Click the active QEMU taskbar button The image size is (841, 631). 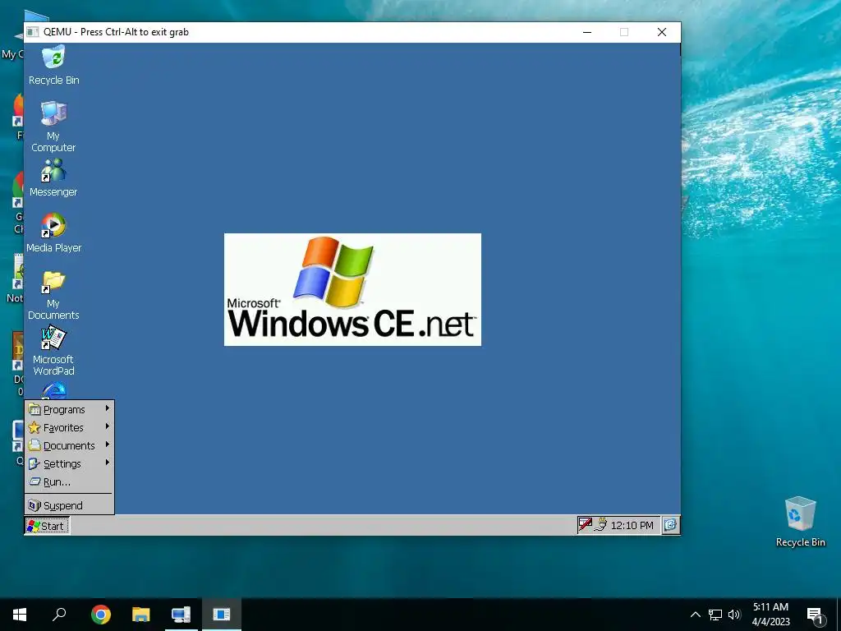[222, 615]
